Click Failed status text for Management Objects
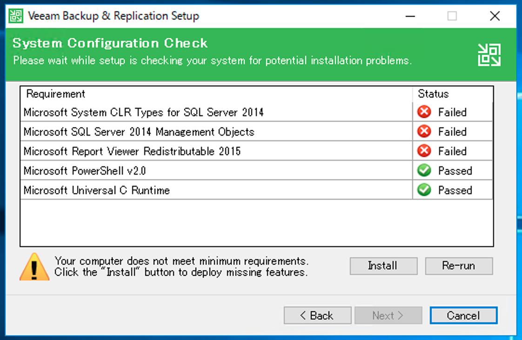This screenshot has height=340, width=522. 452,132
